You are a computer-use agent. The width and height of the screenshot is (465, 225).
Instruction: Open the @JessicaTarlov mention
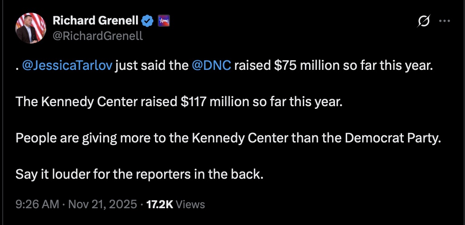coord(67,66)
